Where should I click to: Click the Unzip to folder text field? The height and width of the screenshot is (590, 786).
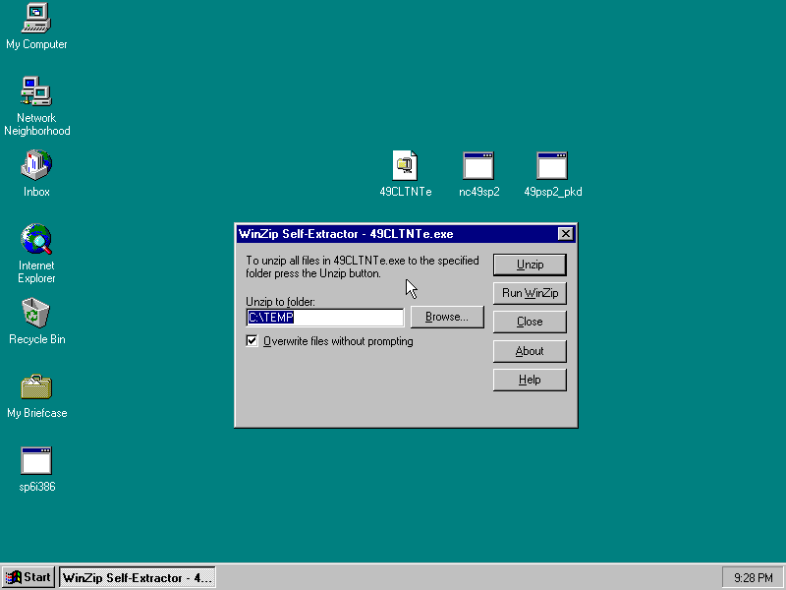coord(325,318)
